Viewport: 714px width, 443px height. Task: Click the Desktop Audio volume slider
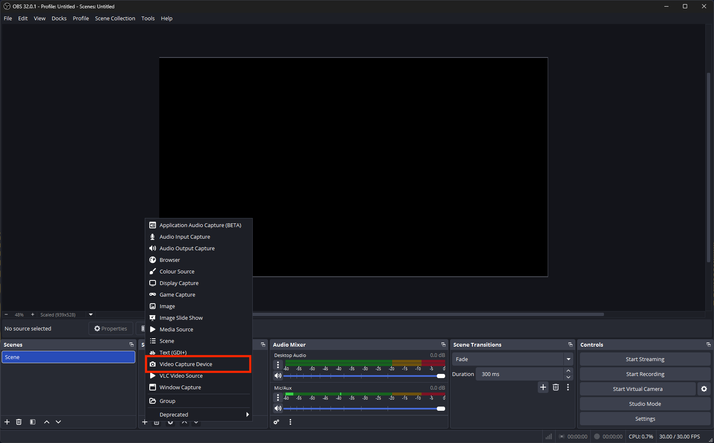tap(362, 376)
